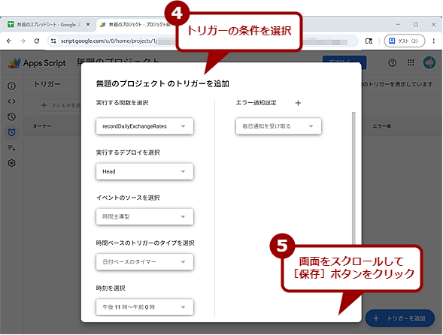Image resolution: width=443 pixels, height=335 pixels.
Task: Open the Overview info icon in sidebar
Action: pyautogui.click(x=11, y=86)
